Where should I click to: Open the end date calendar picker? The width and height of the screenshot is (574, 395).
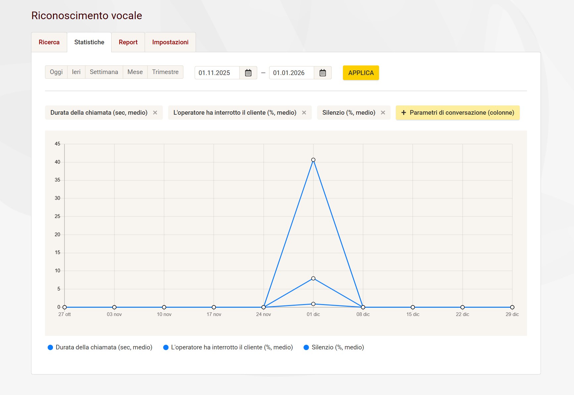322,73
